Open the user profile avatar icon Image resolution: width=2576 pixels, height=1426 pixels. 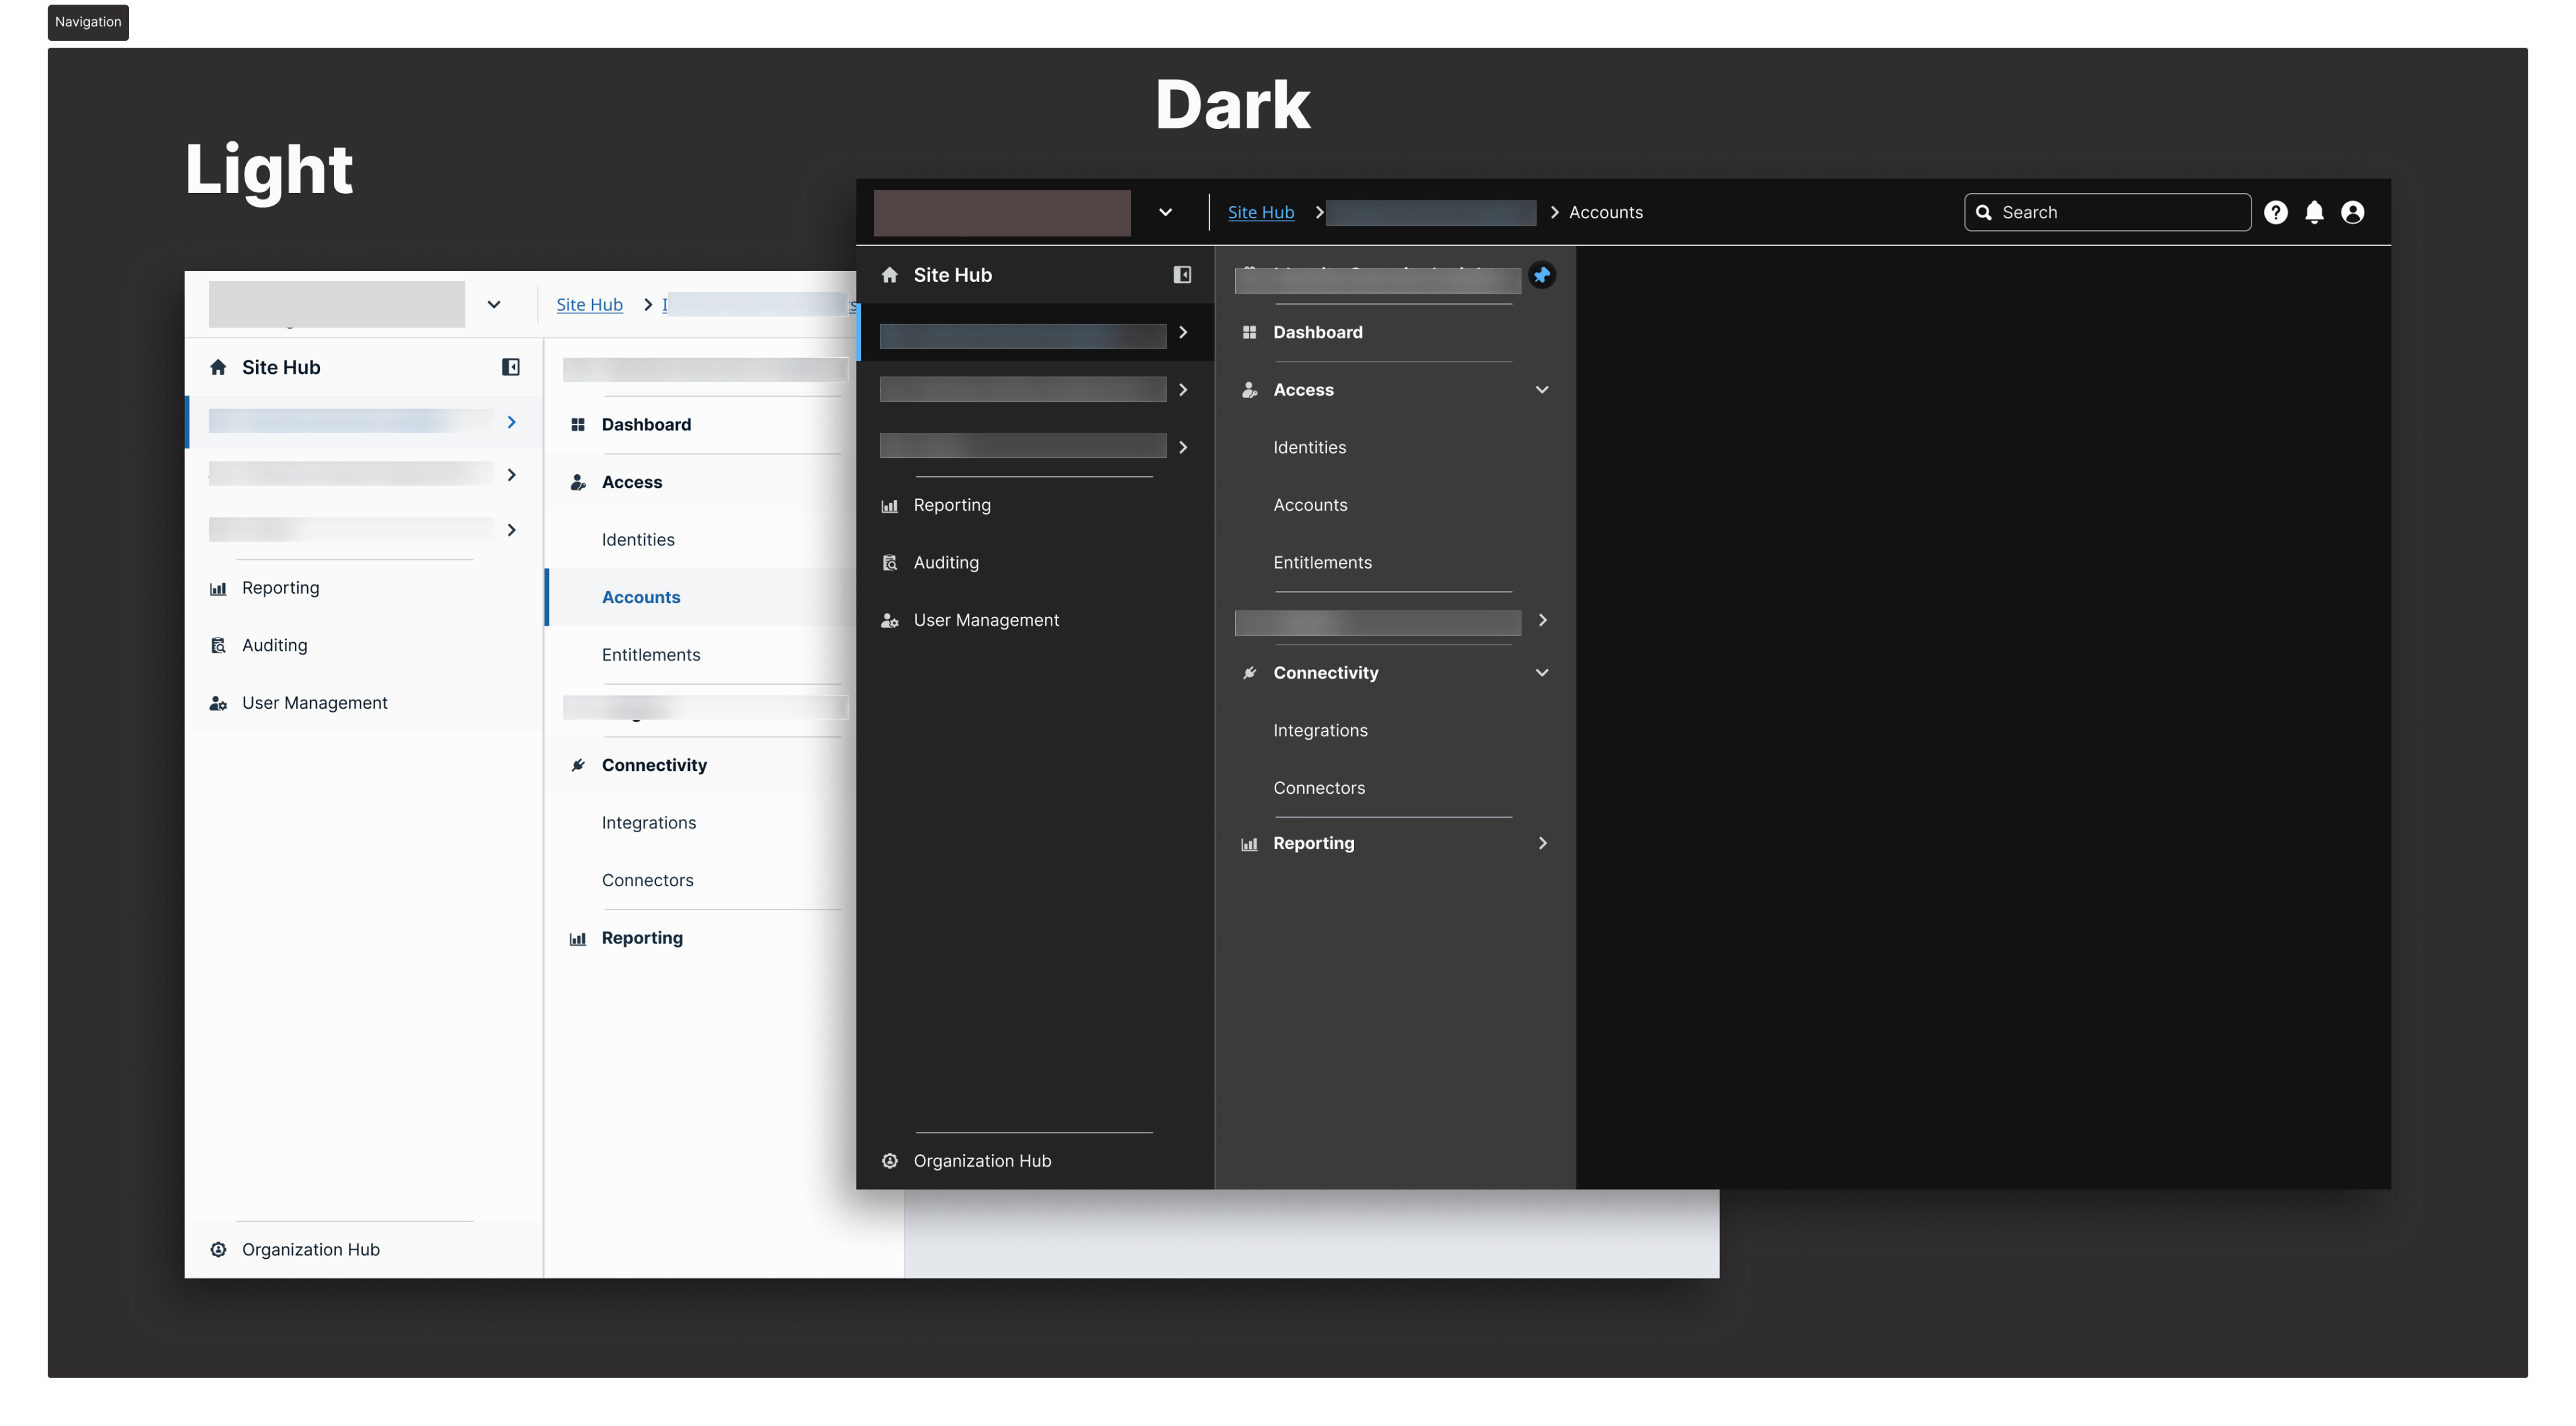point(2352,212)
